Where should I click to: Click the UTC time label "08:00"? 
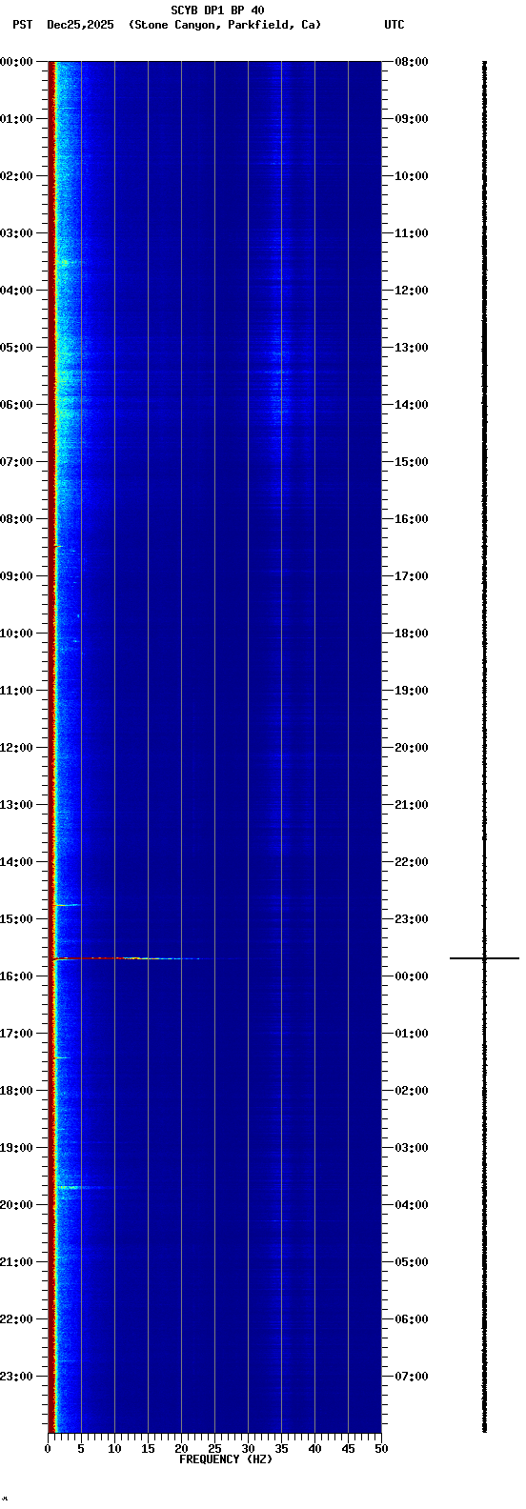(412, 62)
